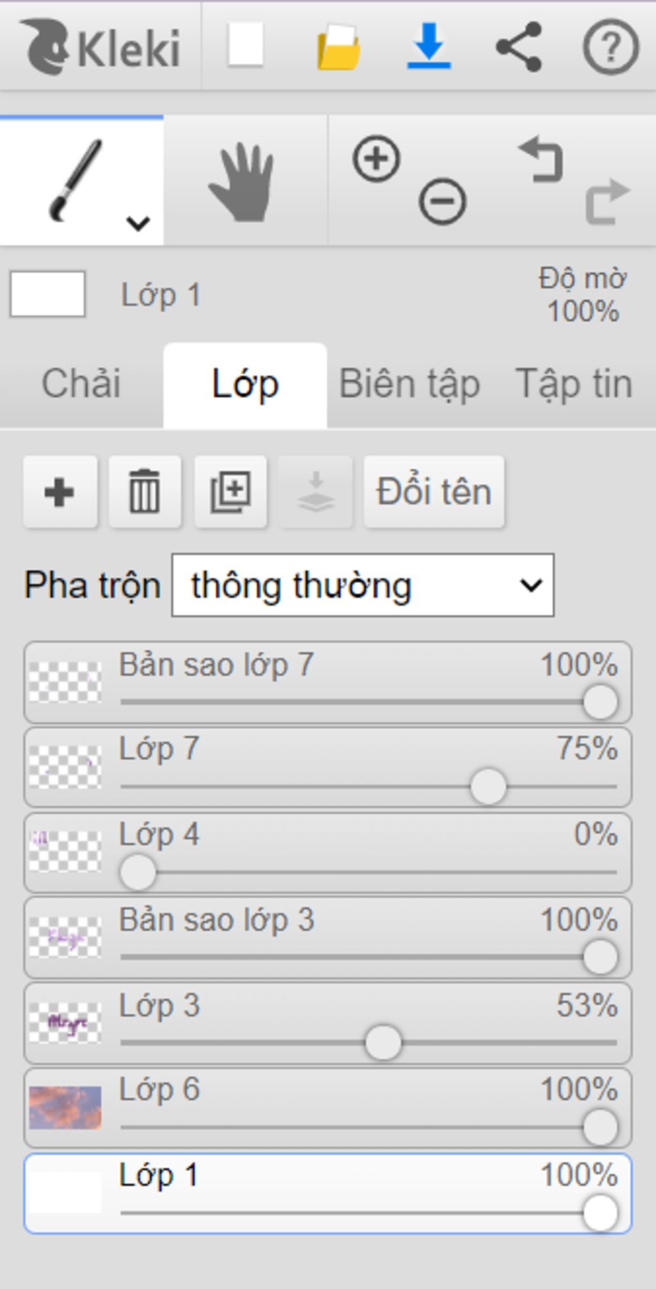Zoom in with the plus magnifier
The width and height of the screenshot is (656, 1289).
pyautogui.click(x=377, y=159)
